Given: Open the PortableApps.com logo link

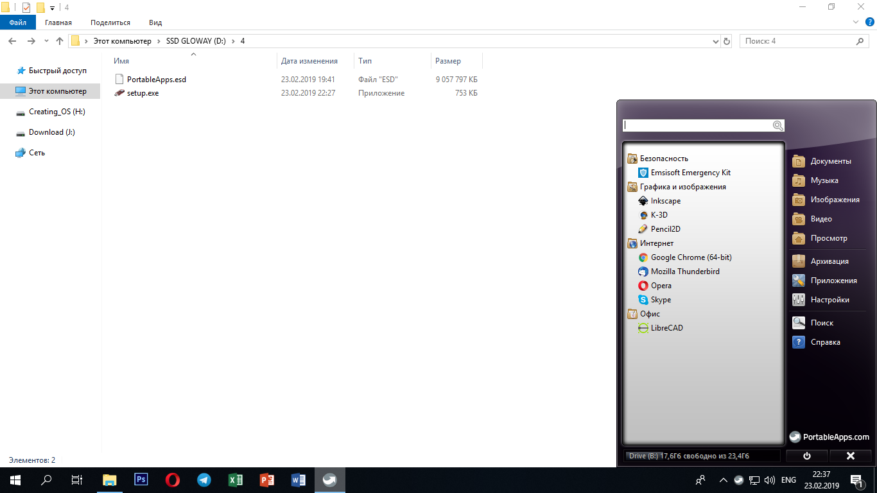Looking at the screenshot, I should coord(829,437).
